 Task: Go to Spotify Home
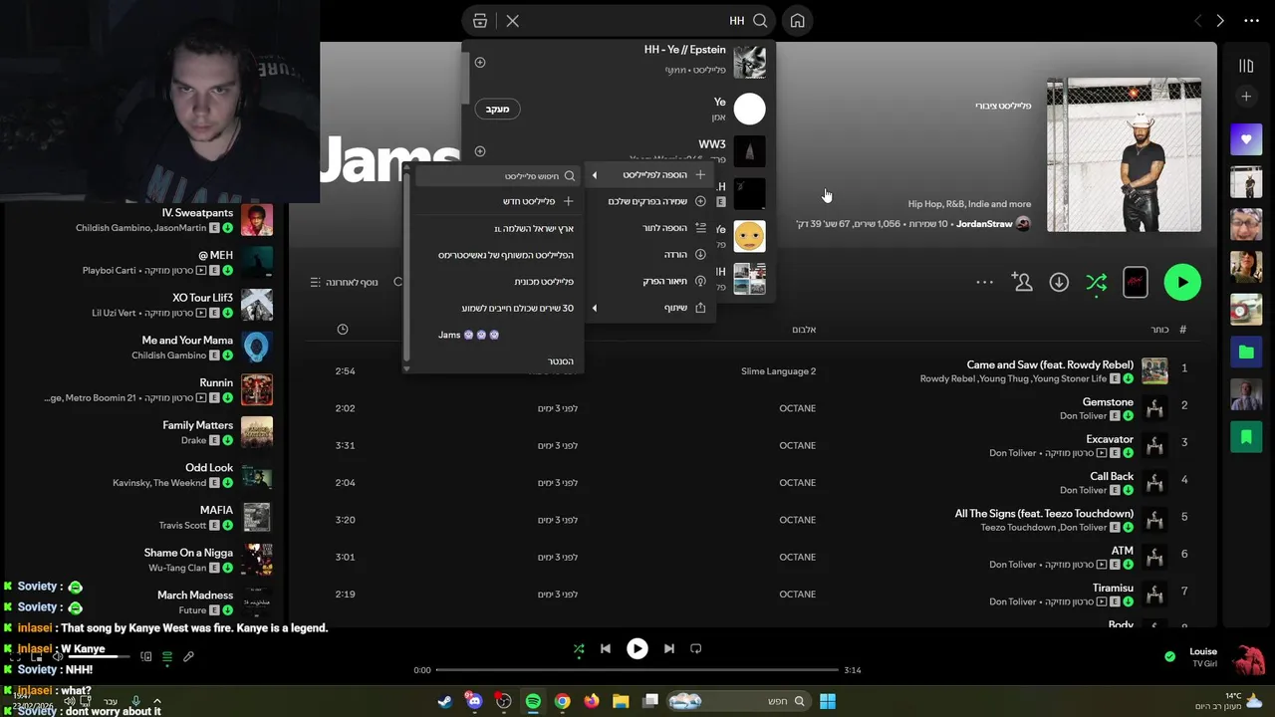click(797, 21)
